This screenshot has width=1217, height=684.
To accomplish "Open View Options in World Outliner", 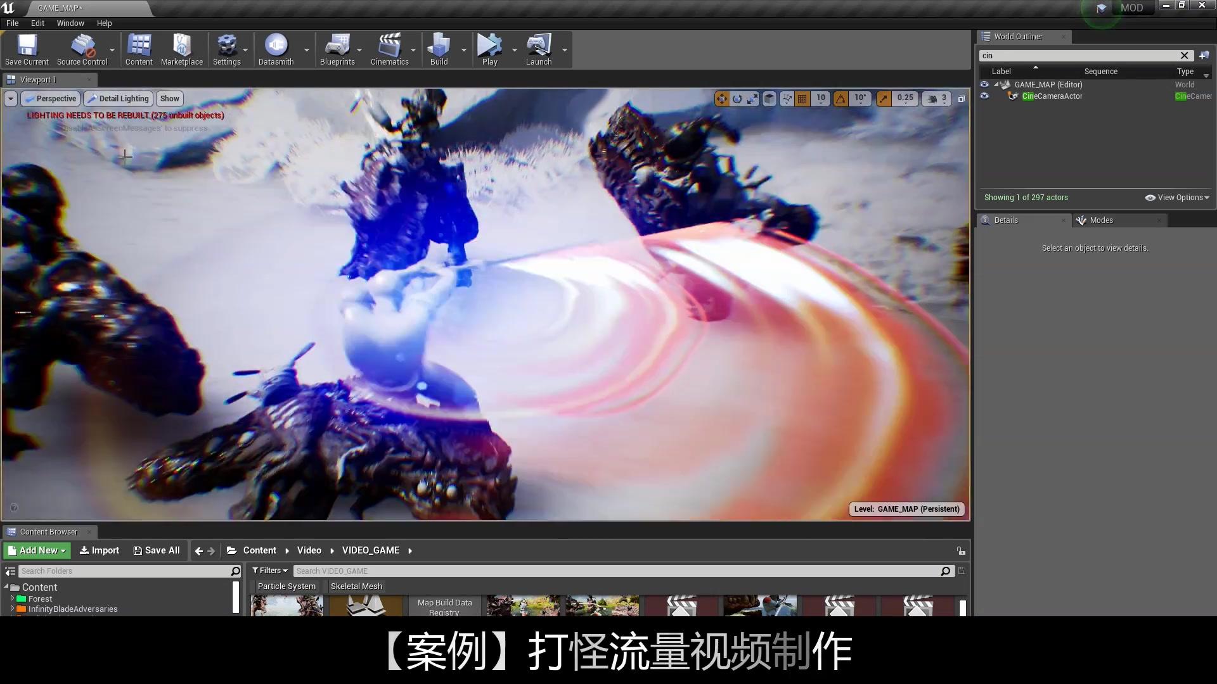I will click(x=1177, y=198).
